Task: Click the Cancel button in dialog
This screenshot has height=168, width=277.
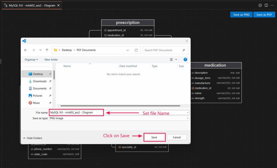Action: click(177, 138)
